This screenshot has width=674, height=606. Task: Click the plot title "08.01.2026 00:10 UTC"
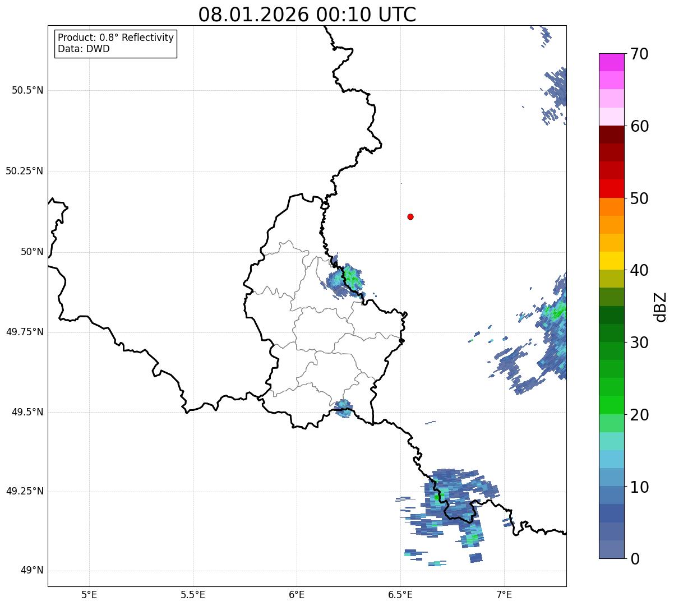point(307,15)
